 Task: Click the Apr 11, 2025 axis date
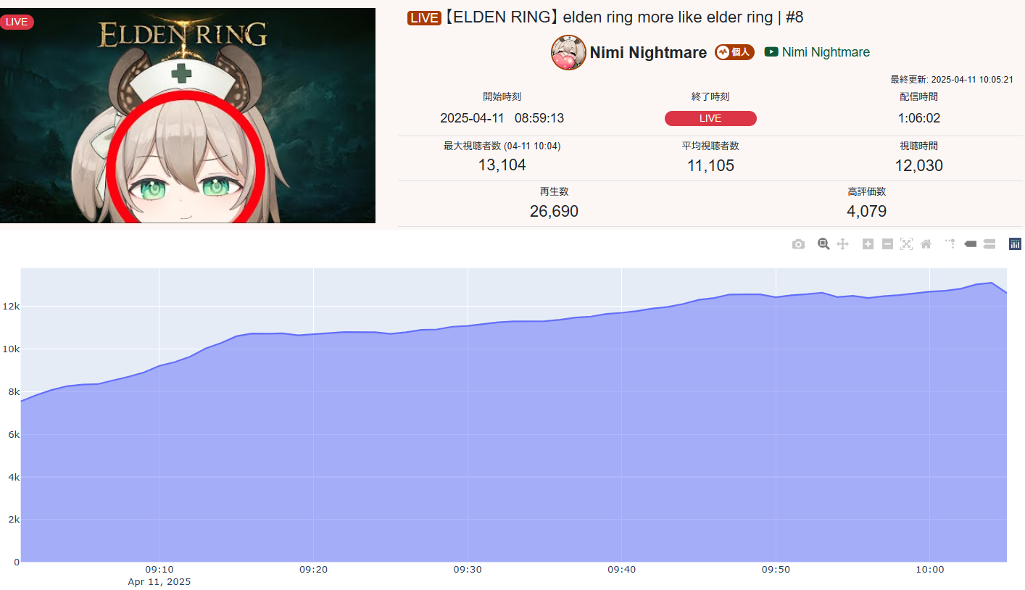click(x=159, y=581)
